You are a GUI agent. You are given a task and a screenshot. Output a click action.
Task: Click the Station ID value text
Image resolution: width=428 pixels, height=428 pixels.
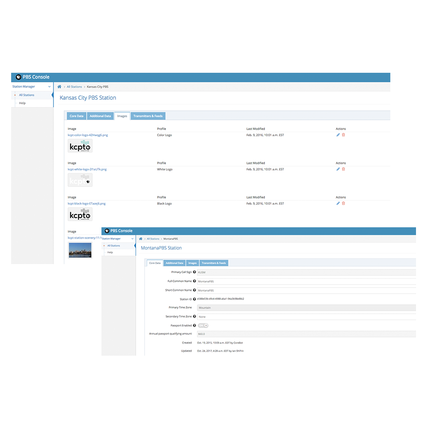pyautogui.click(x=220, y=299)
